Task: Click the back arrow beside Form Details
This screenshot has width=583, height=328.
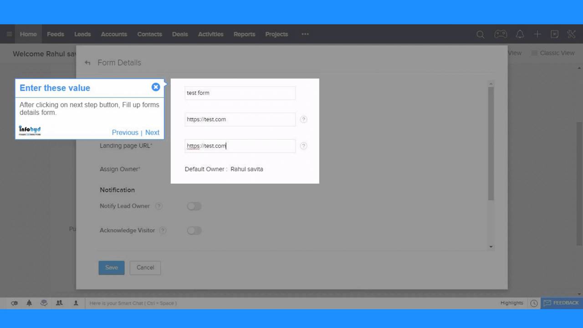Action: tap(87, 63)
